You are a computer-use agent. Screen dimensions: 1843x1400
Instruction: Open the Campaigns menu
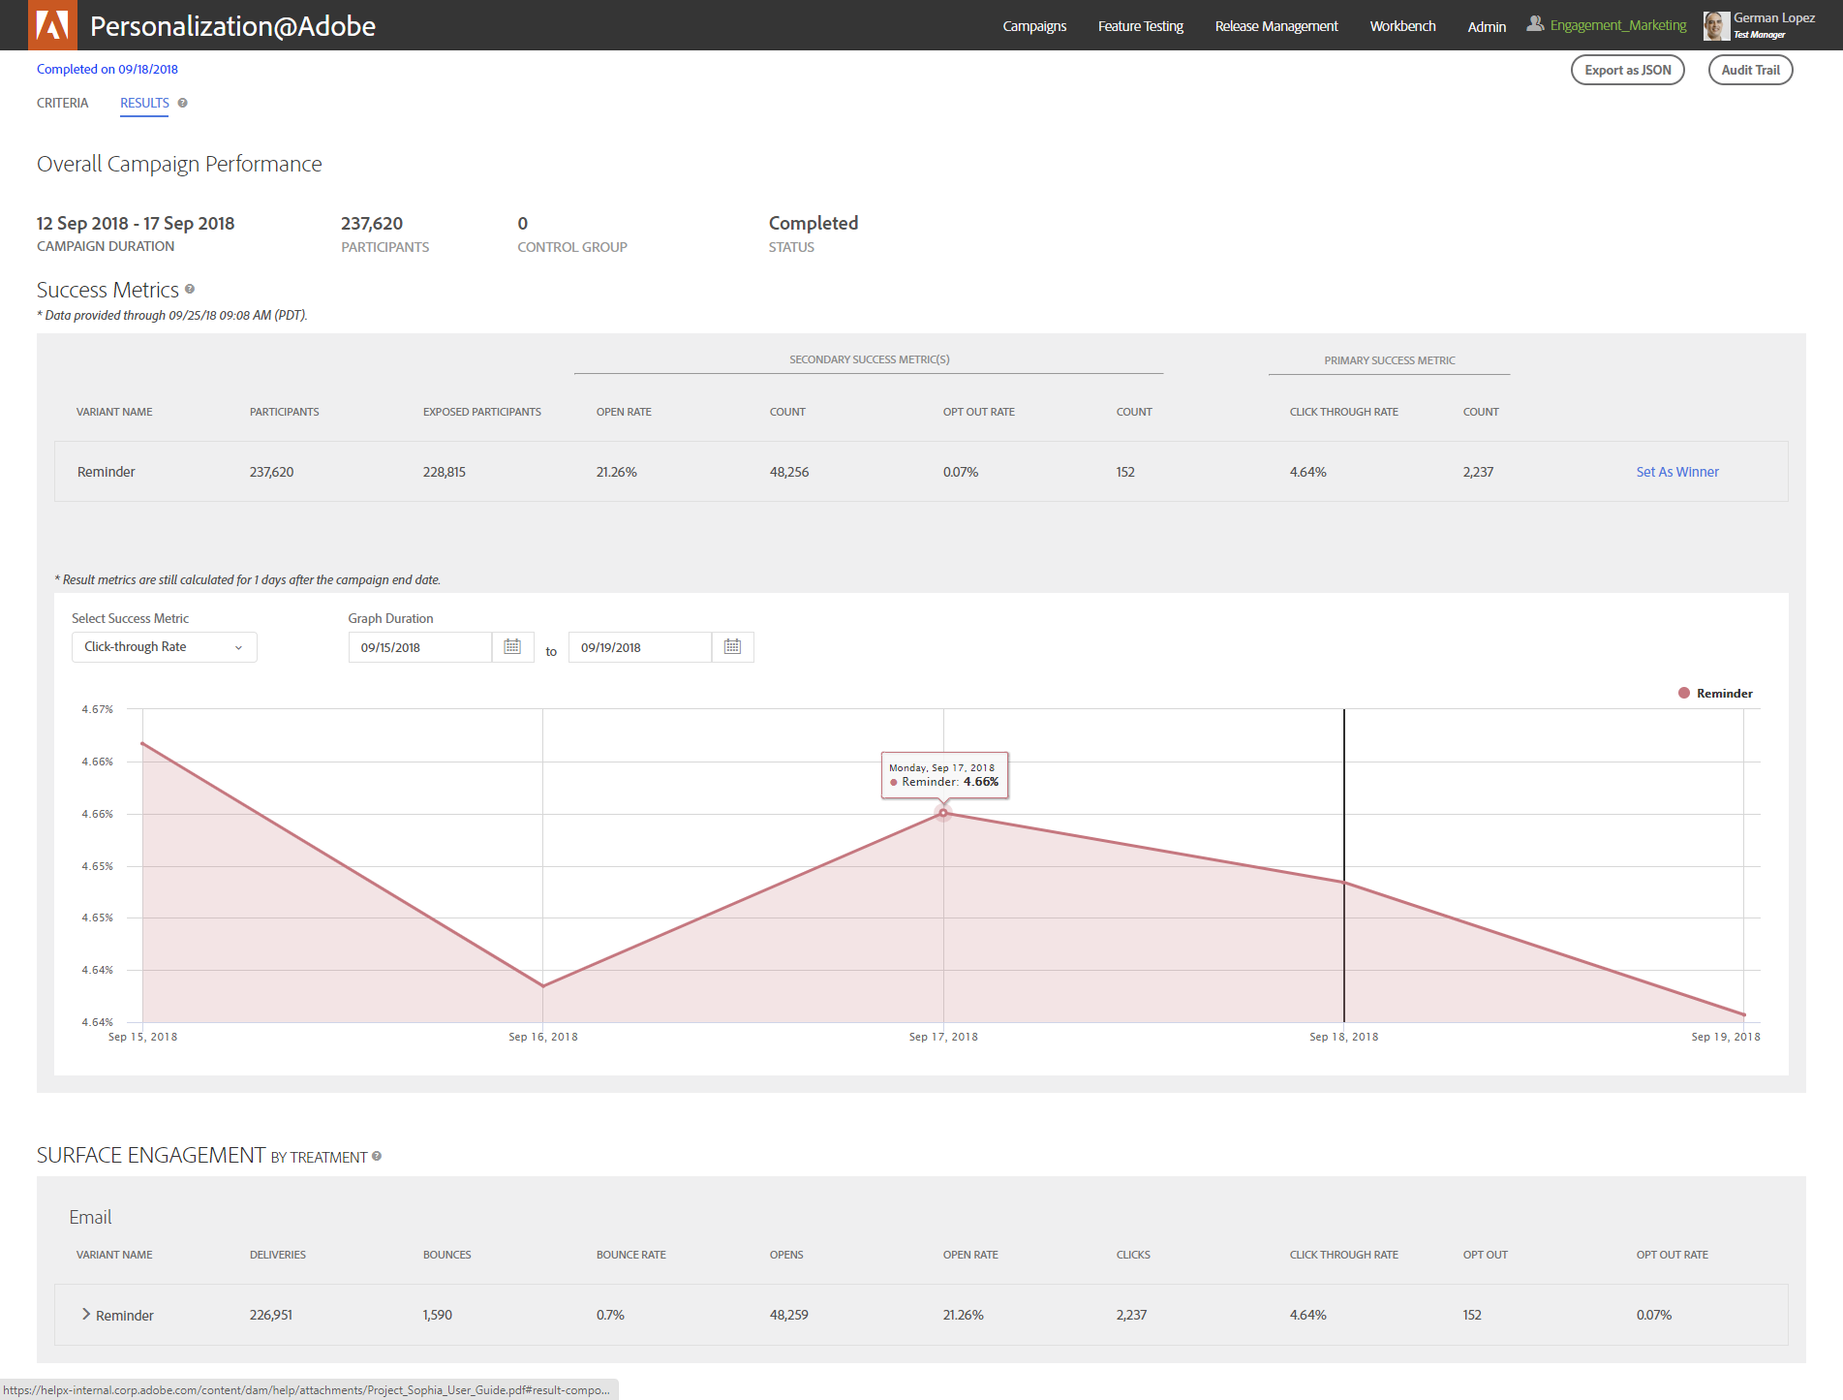tap(1034, 26)
